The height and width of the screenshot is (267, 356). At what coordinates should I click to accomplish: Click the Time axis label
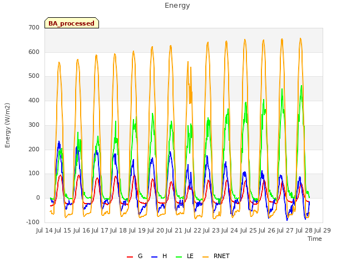point(315,239)
